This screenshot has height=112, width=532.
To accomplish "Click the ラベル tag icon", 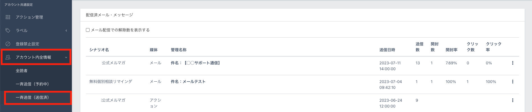I will (8, 31).
